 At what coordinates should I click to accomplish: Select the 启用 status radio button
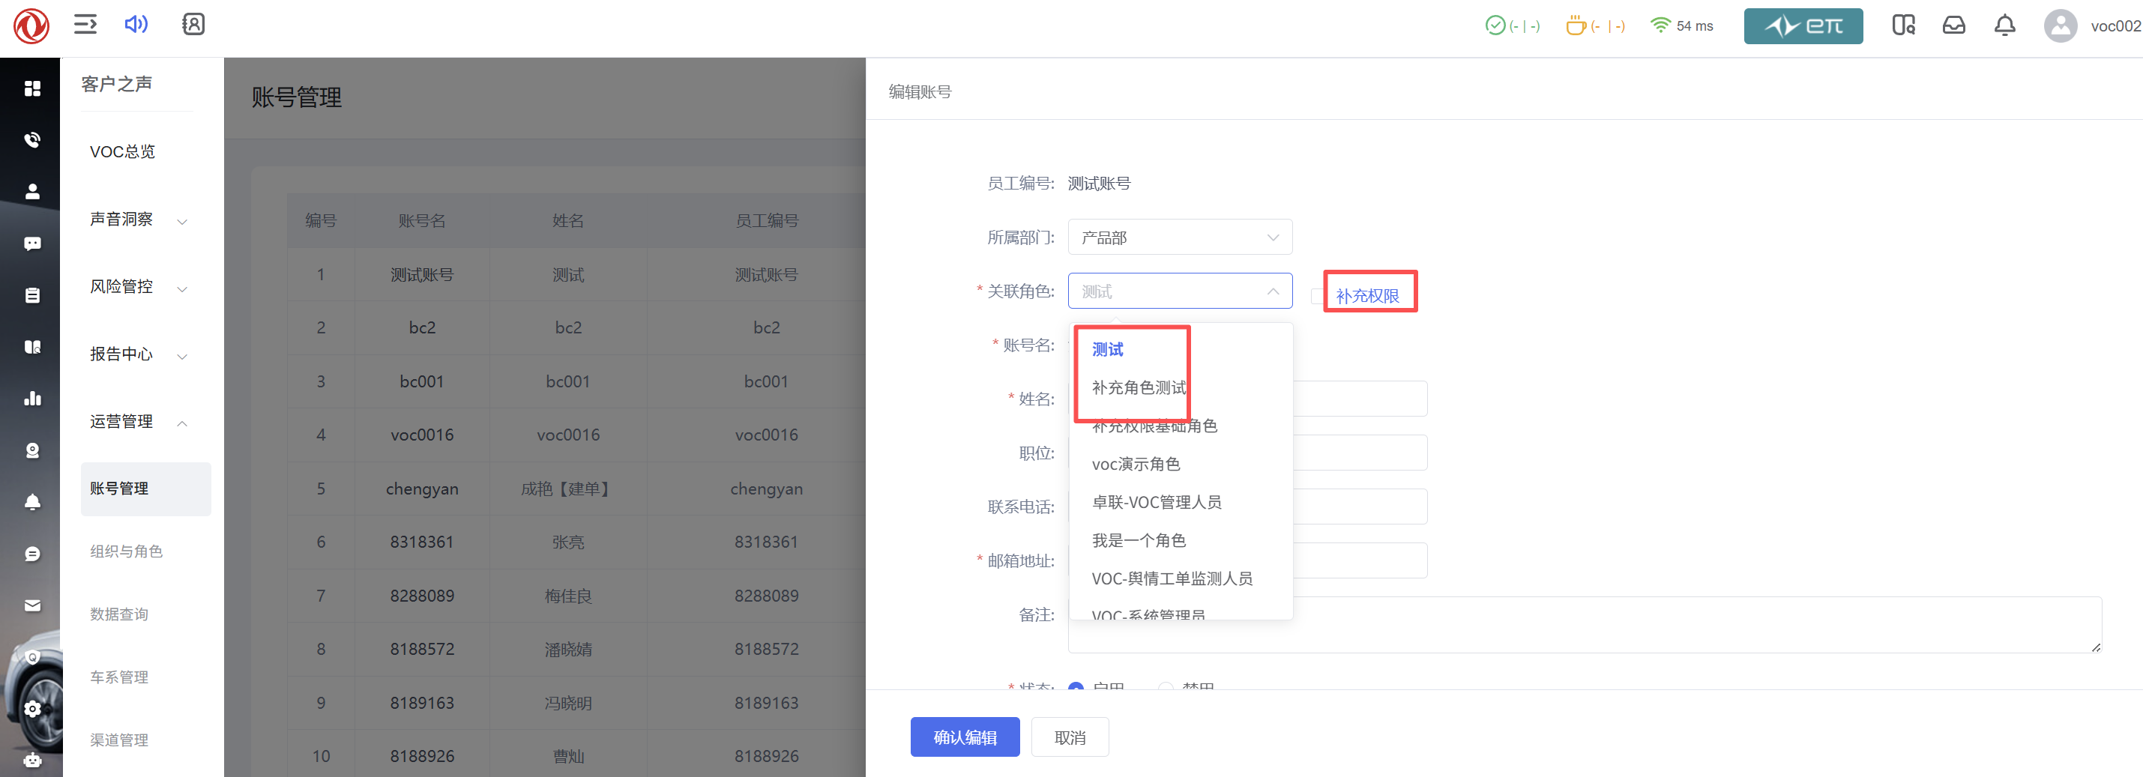1076,687
